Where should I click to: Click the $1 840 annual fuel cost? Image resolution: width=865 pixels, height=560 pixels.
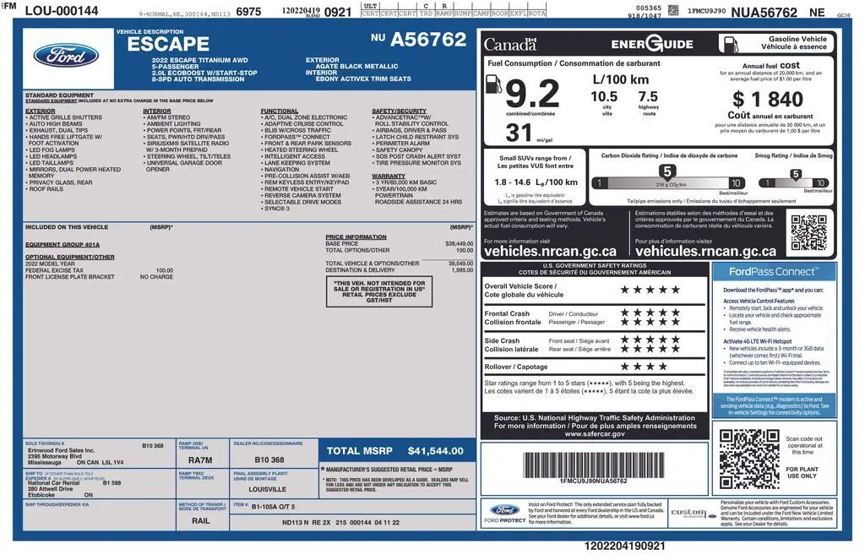tap(767, 100)
